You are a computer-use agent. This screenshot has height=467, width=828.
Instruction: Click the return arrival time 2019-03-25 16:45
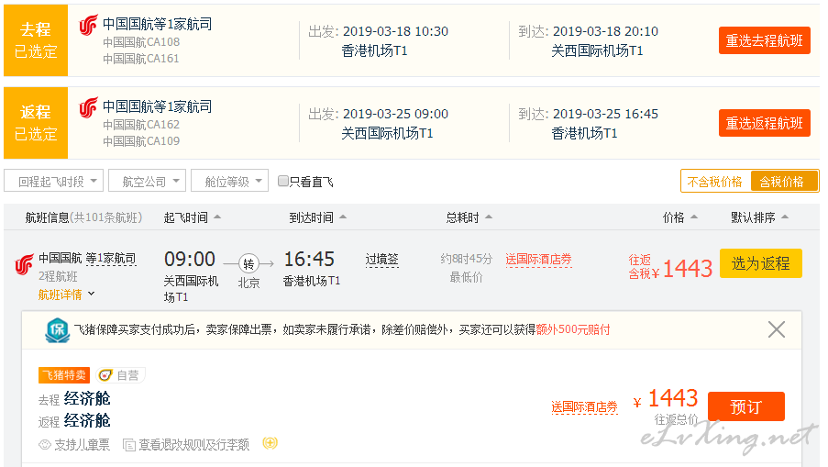pos(606,114)
